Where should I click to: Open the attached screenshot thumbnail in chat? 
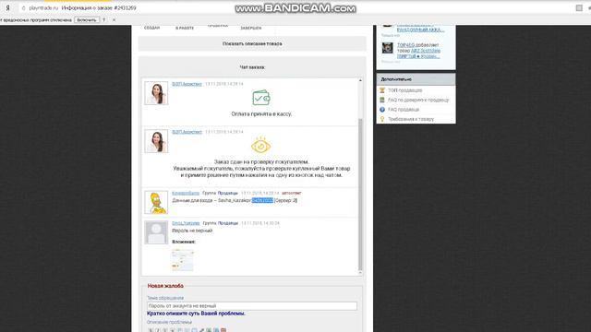[183, 260]
